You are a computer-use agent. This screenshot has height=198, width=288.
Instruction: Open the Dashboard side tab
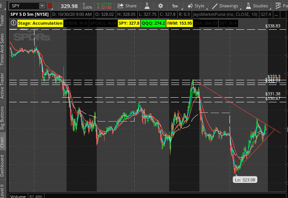coord(2,166)
